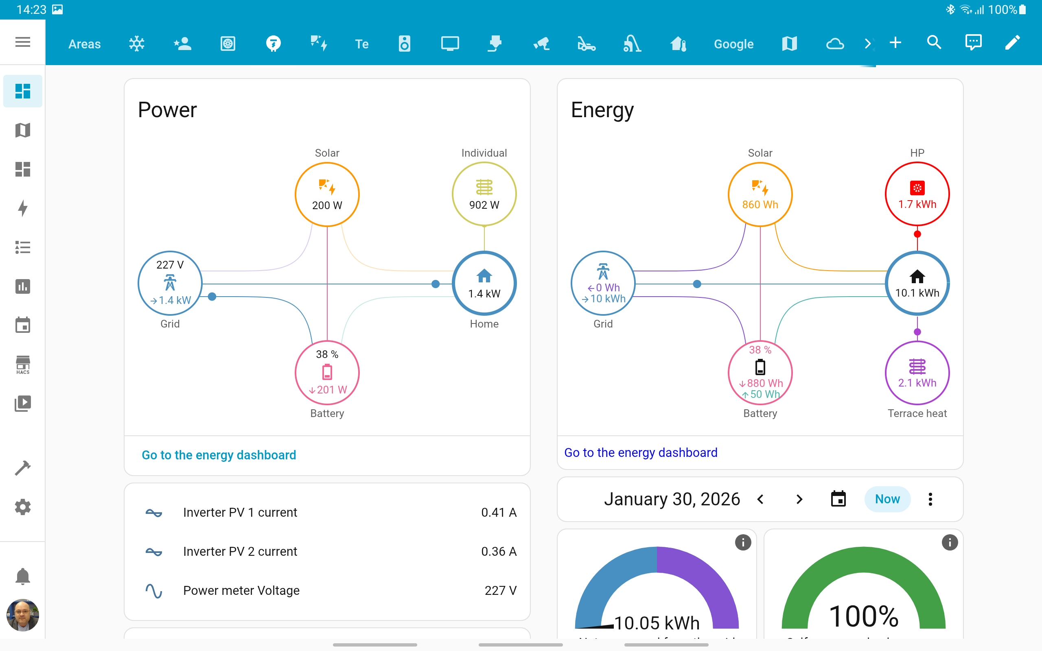Enter dashboard edit mode with the pencil icon
This screenshot has width=1042, height=651.
(x=1012, y=43)
